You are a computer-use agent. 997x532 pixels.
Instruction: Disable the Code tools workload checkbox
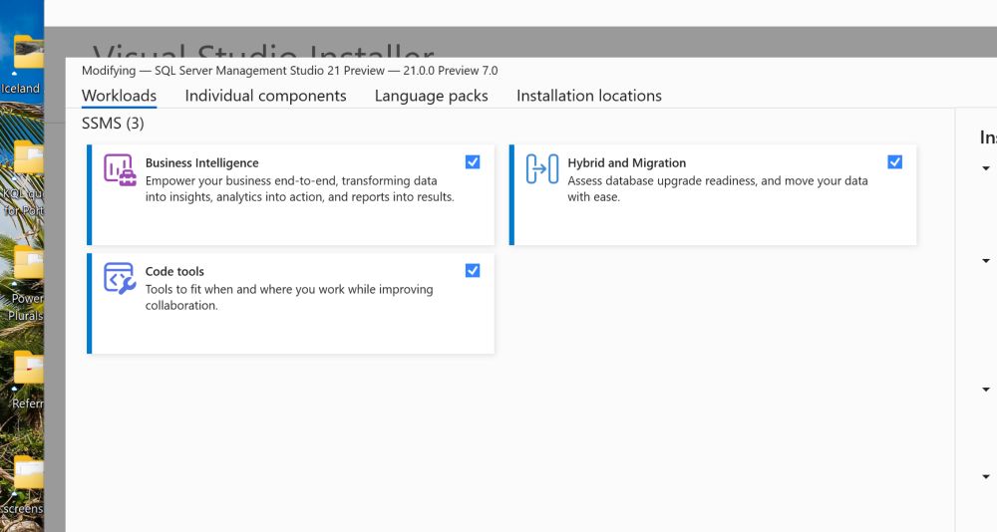pos(473,270)
